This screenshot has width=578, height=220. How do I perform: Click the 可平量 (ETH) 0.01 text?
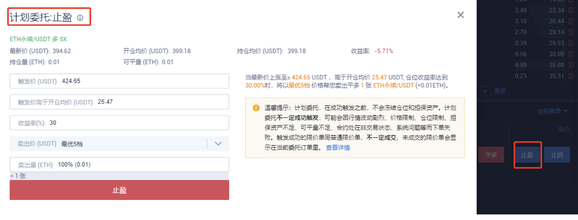pyautogui.click(x=148, y=62)
